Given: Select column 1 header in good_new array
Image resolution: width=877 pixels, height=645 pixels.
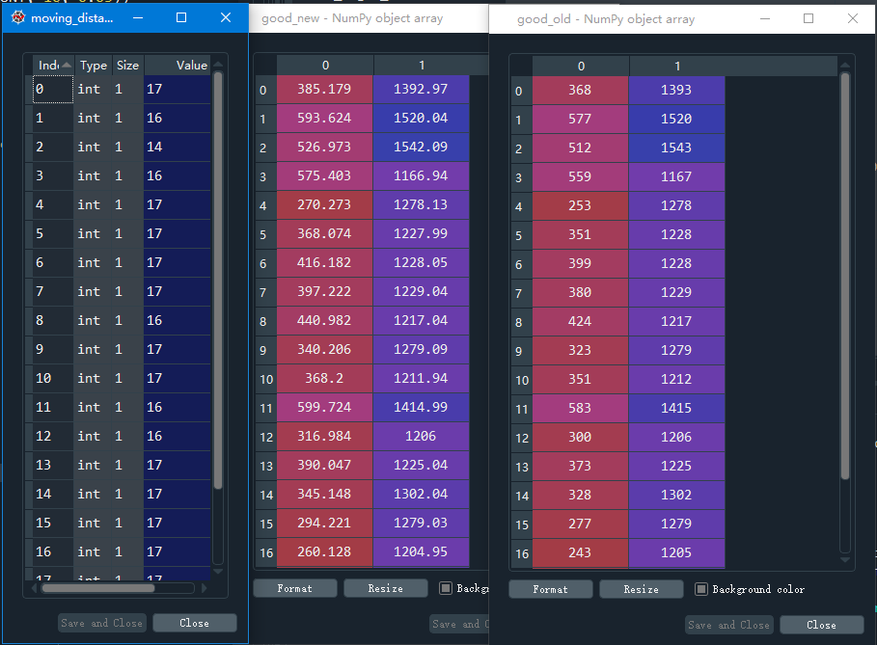Looking at the screenshot, I should [x=422, y=66].
